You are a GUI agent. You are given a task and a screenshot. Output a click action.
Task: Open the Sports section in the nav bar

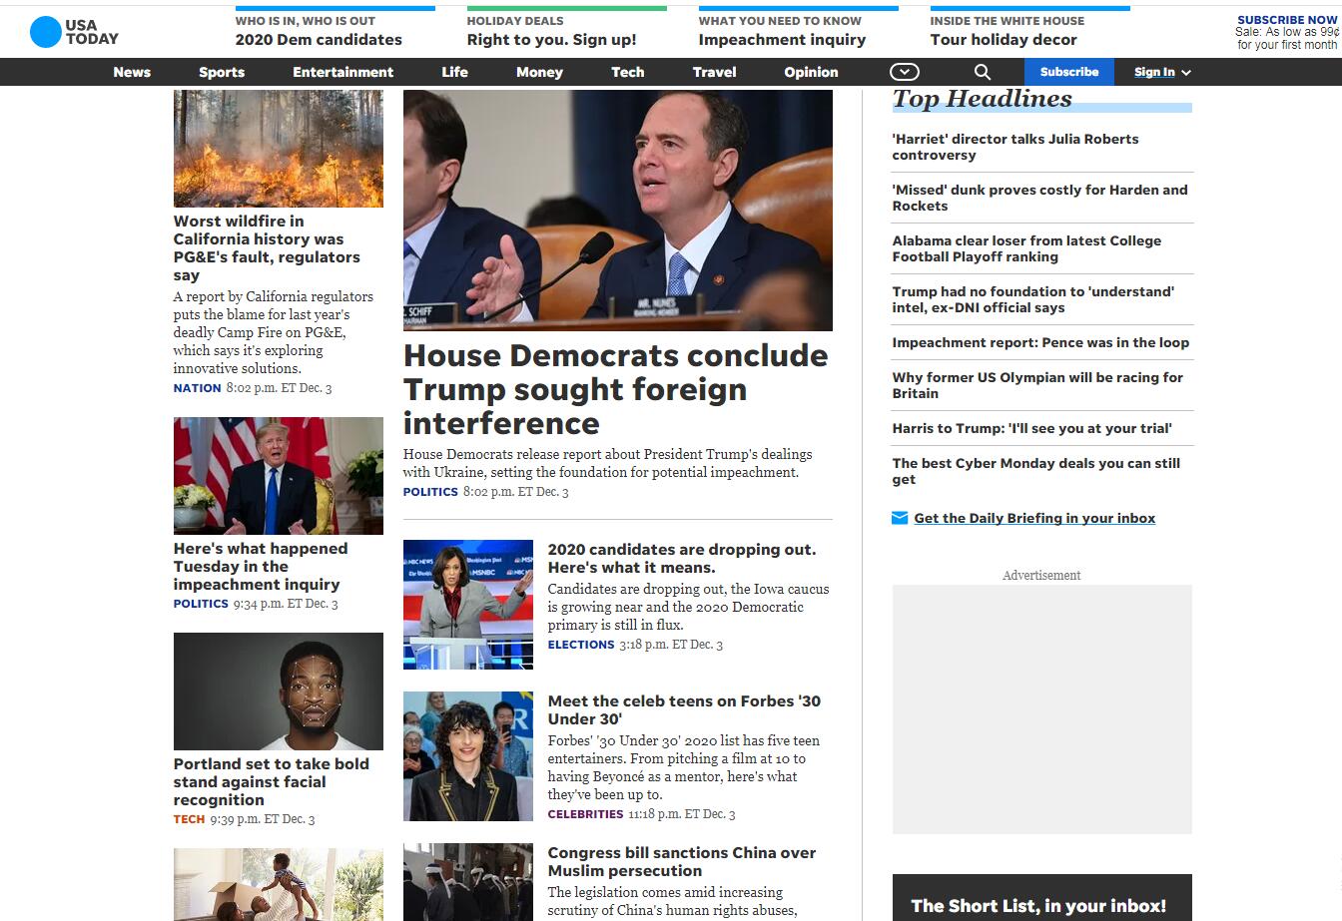click(222, 72)
